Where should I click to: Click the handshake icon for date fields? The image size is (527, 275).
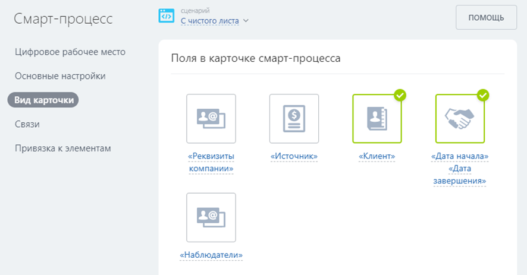coord(460,119)
